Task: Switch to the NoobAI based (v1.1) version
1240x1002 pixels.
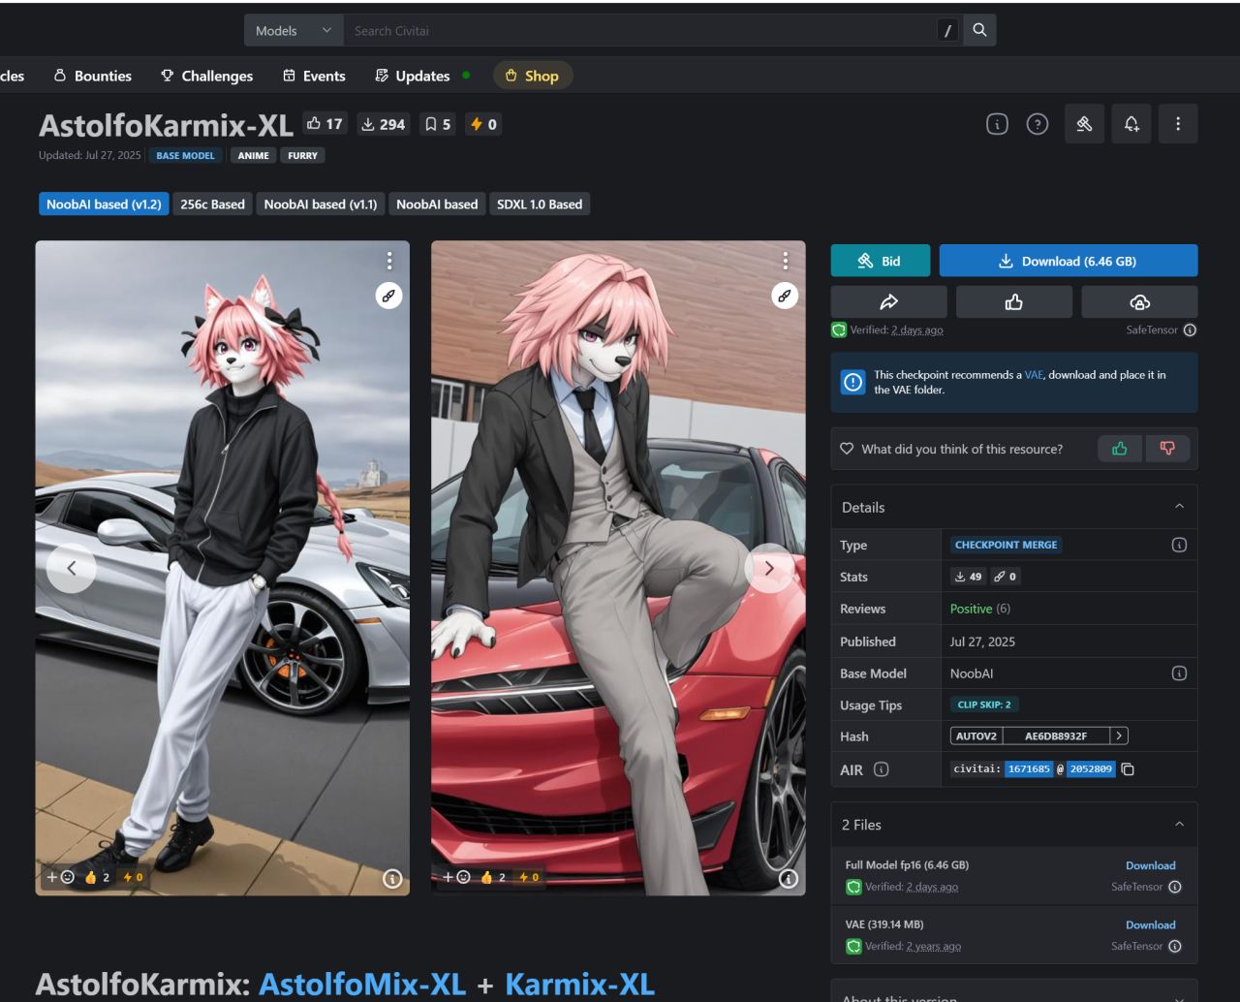Action: [x=321, y=204]
